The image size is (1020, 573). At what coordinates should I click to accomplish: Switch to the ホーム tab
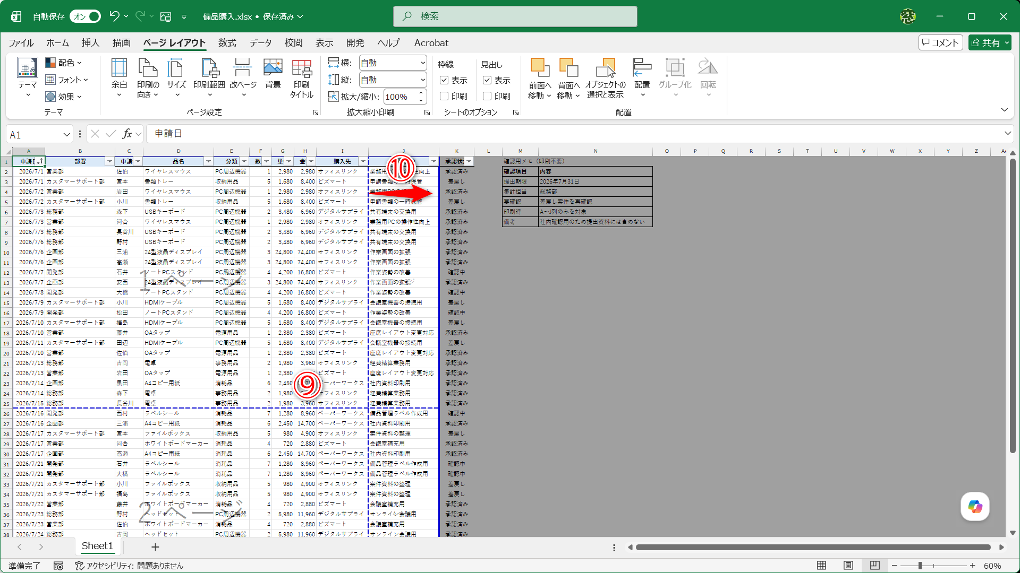[x=57, y=43]
